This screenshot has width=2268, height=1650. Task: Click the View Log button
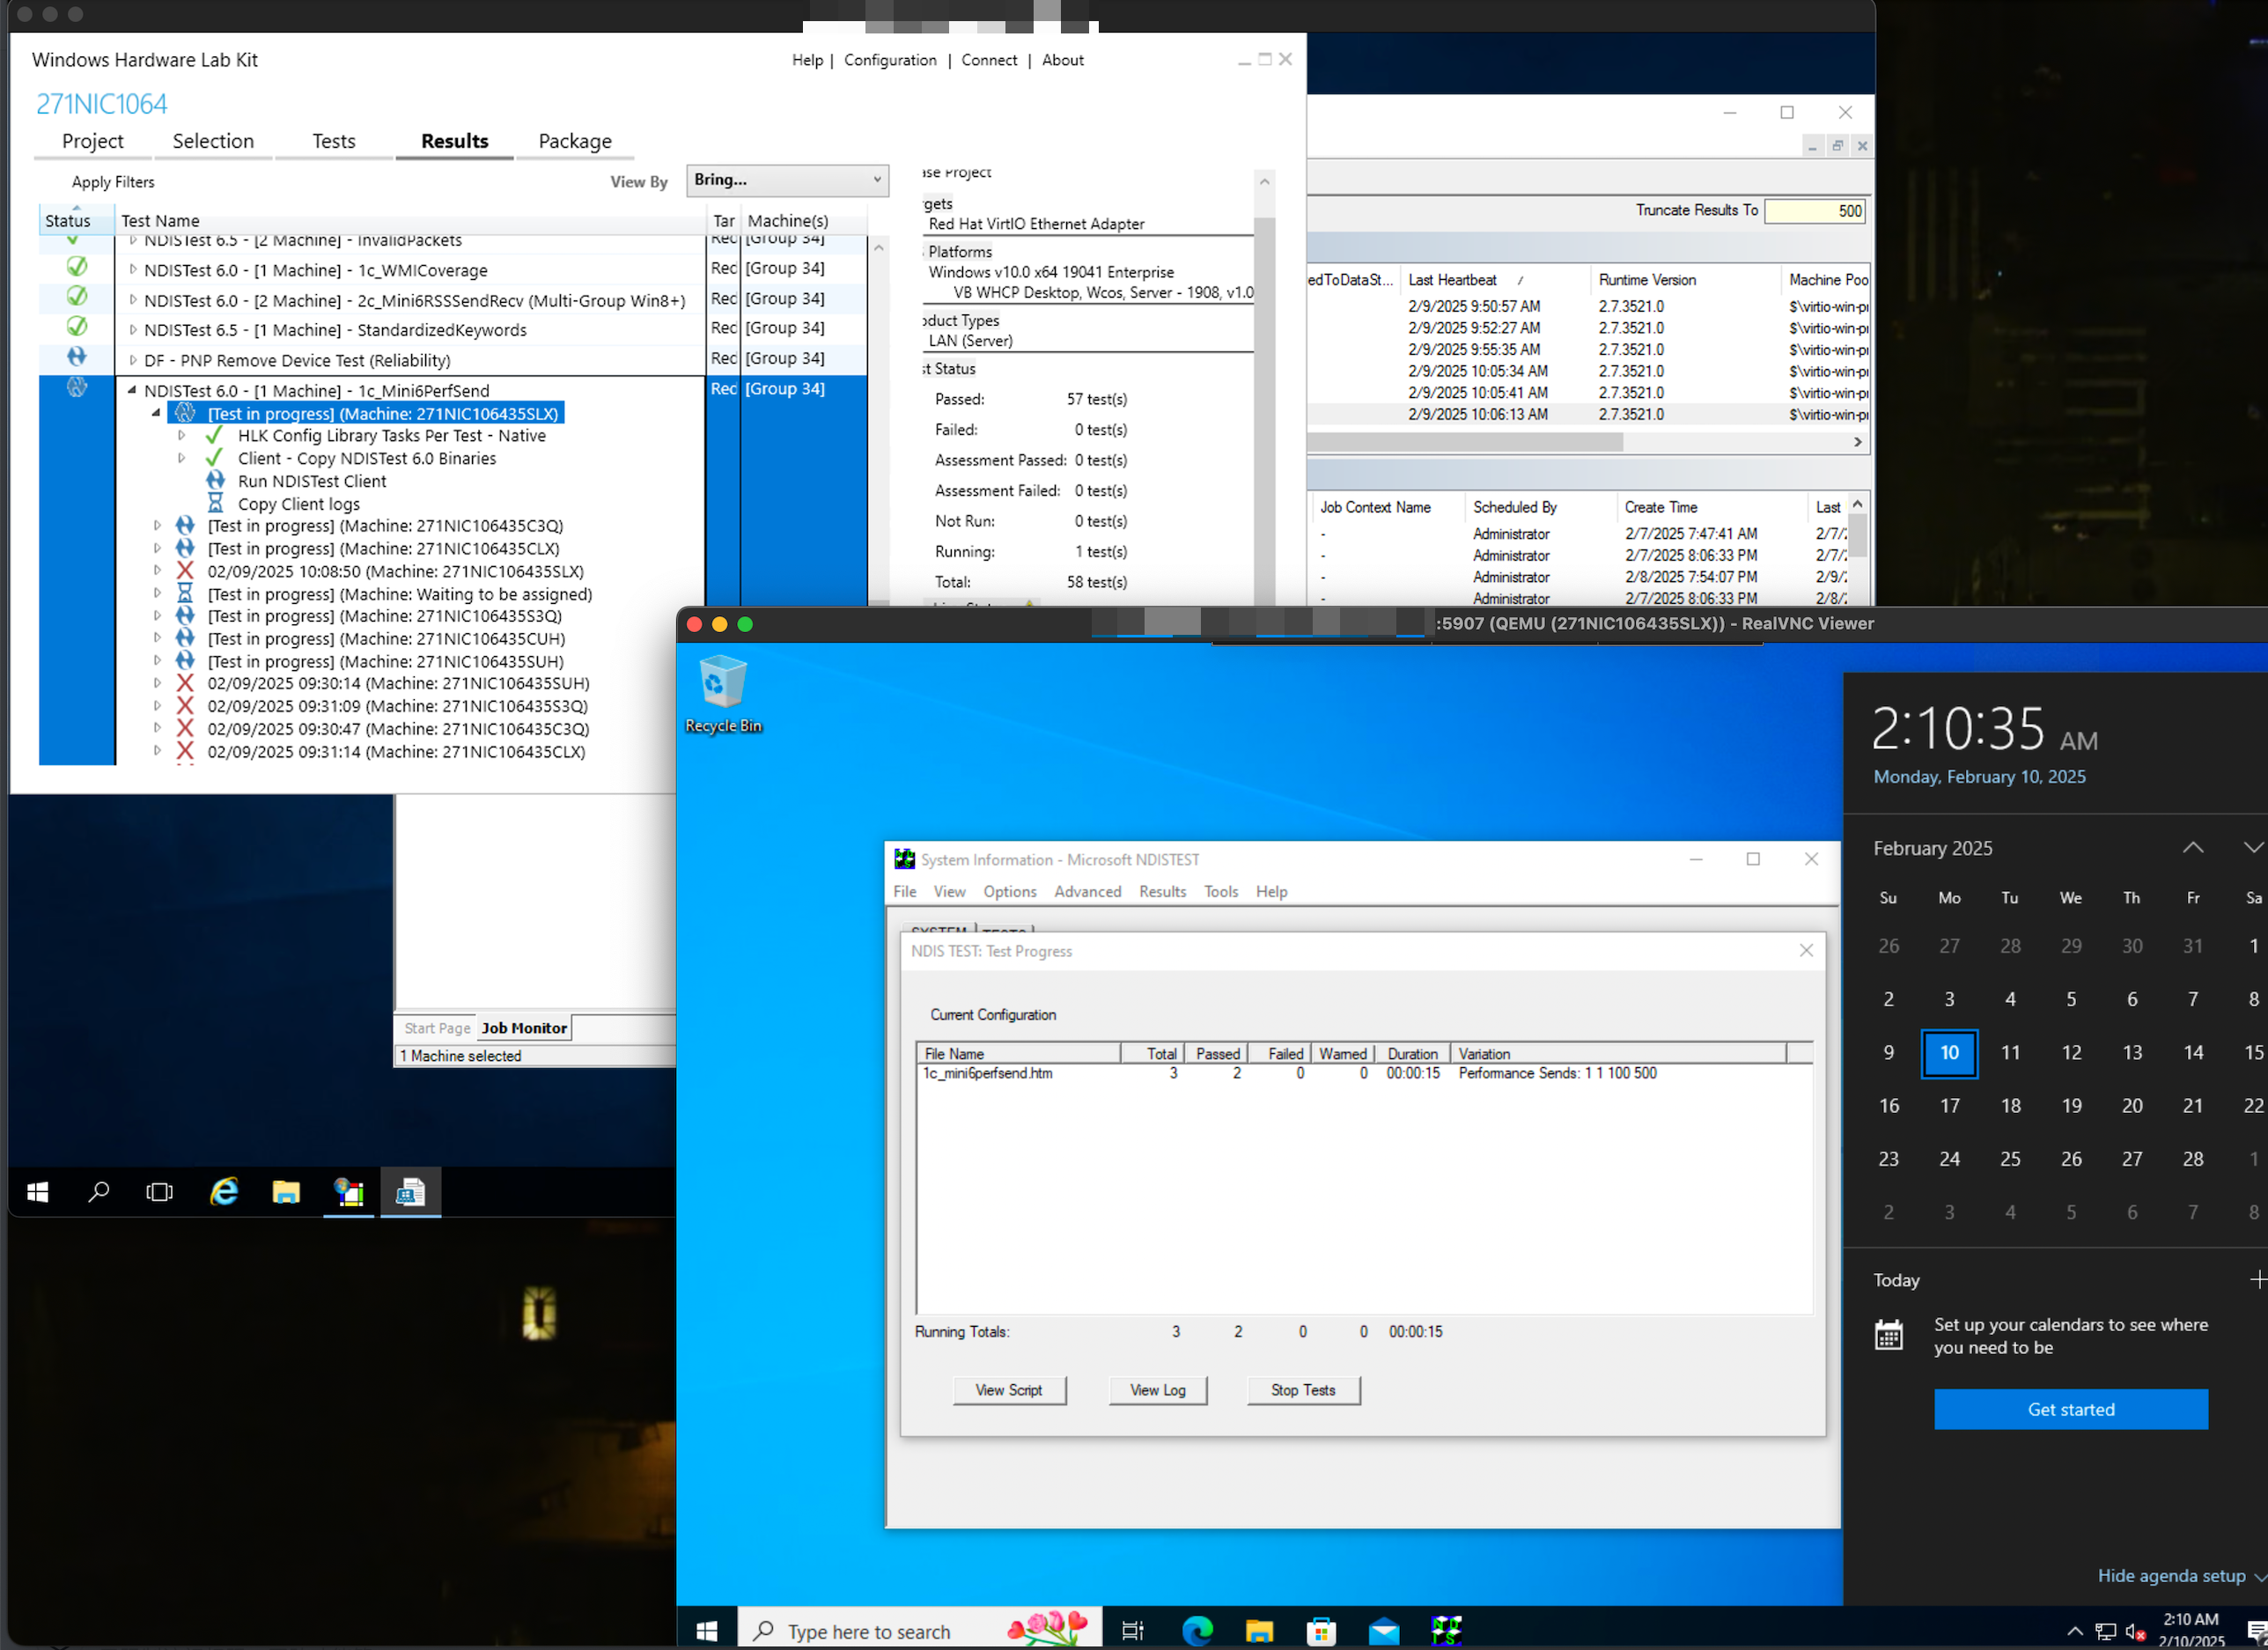(x=1157, y=1390)
